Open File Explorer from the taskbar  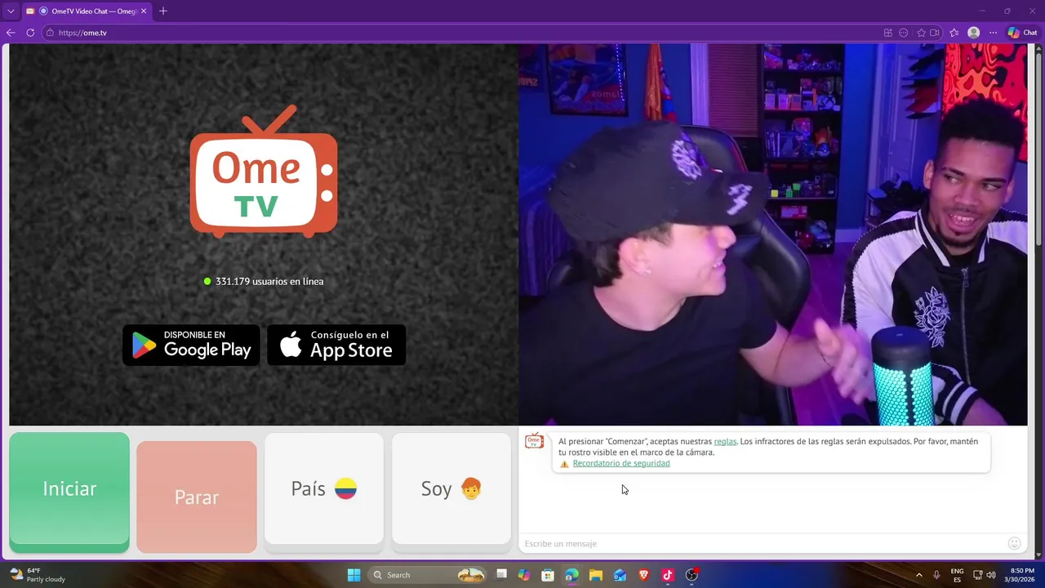(x=596, y=575)
